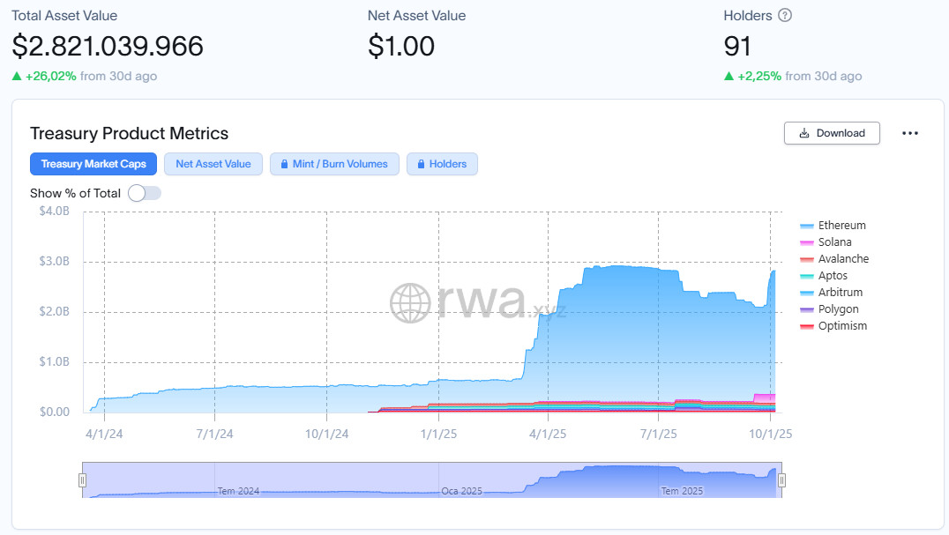Switch to the Net Asset Value tab
Viewport: 949px width, 535px height.
pos(213,164)
